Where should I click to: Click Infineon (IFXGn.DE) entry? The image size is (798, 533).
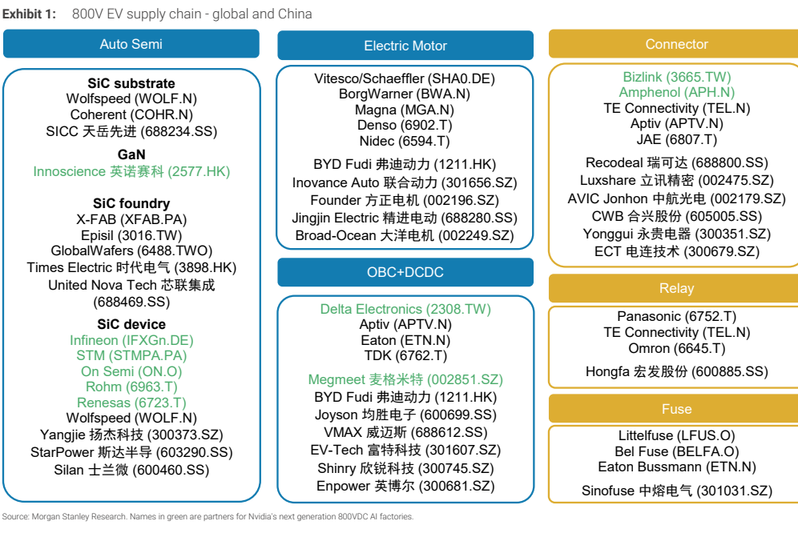131,340
